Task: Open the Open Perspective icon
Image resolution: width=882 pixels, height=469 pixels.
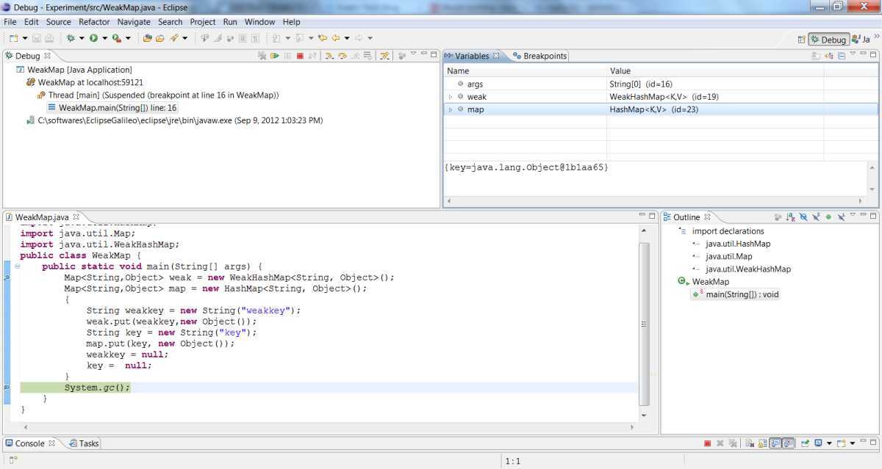Action: pos(801,40)
